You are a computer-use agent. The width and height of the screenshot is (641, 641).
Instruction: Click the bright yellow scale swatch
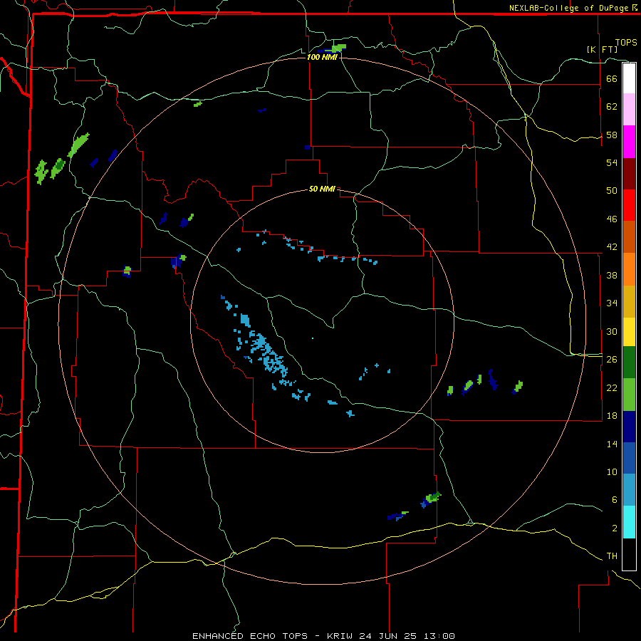coord(629,332)
